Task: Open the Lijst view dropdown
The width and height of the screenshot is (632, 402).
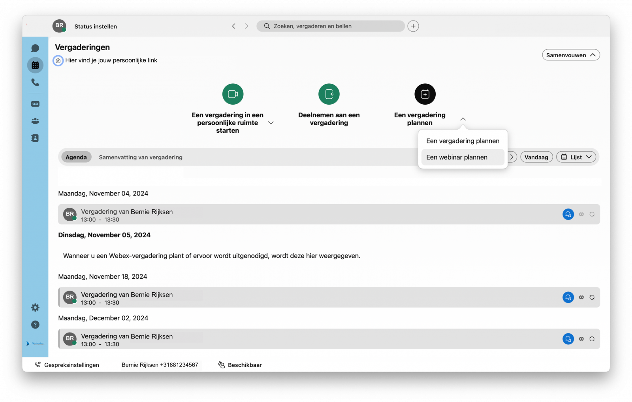Action: 576,157
